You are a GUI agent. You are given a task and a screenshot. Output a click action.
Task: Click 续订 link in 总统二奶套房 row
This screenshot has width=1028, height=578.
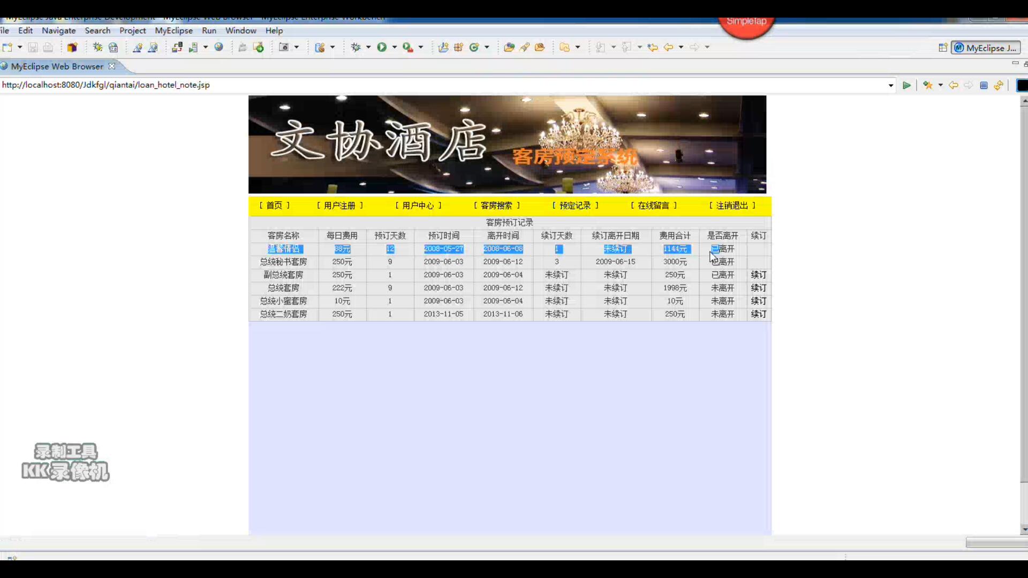pos(759,314)
